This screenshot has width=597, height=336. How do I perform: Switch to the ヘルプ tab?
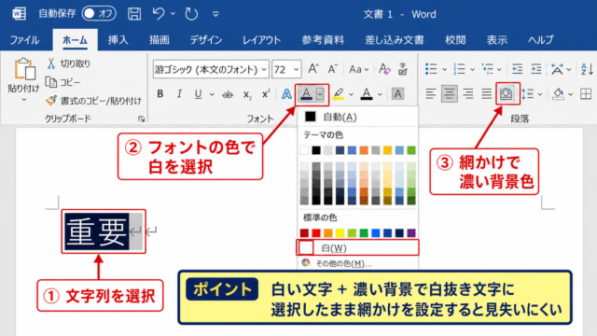point(540,40)
